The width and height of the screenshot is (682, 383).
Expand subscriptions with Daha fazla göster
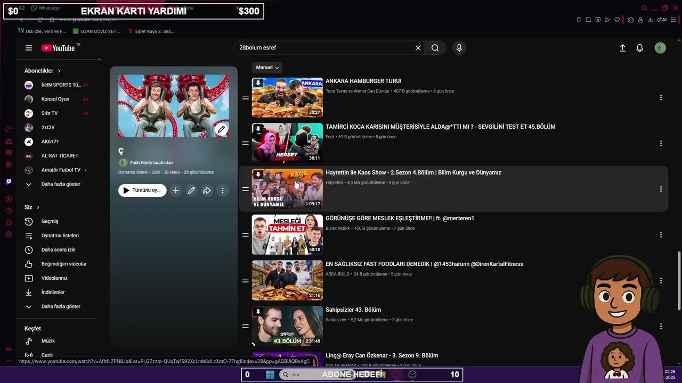[57, 184]
